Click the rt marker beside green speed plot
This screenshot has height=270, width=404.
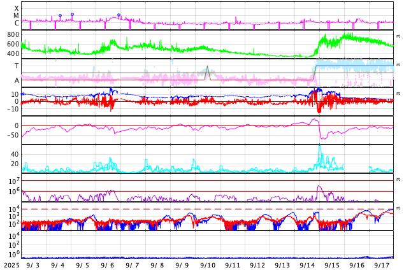click(x=398, y=36)
